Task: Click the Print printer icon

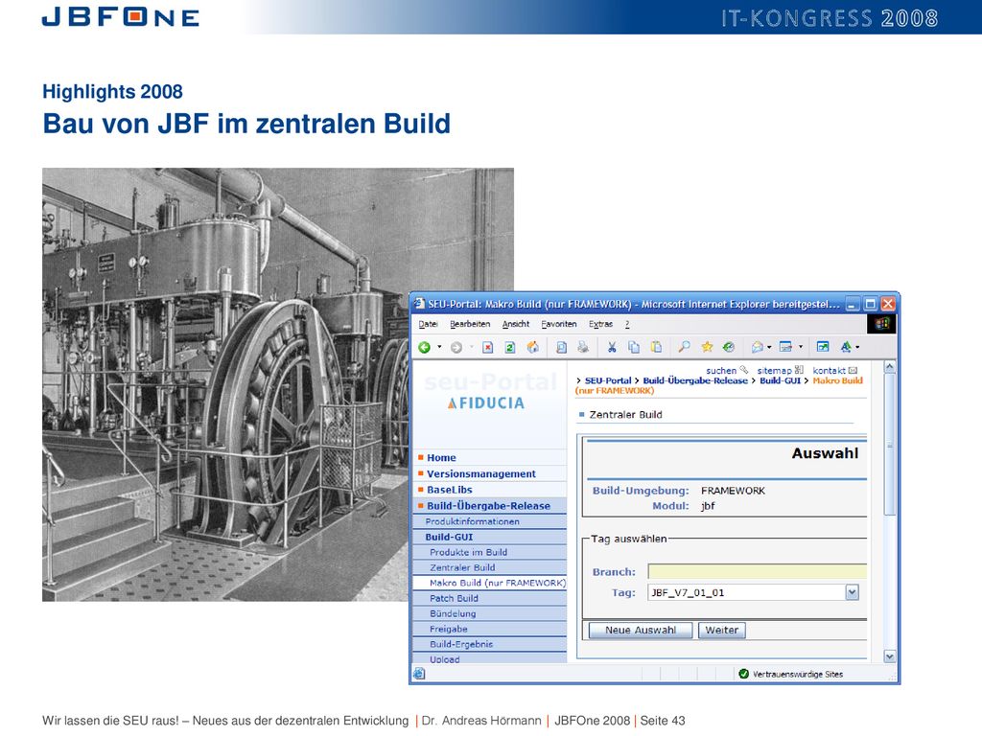Action: (x=583, y=347)
